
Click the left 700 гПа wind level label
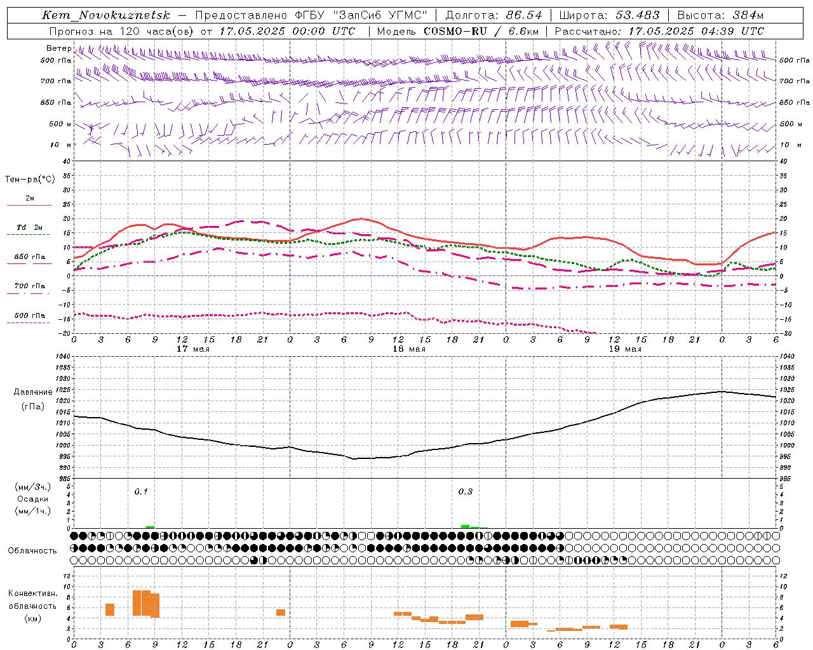coord(56,81)
